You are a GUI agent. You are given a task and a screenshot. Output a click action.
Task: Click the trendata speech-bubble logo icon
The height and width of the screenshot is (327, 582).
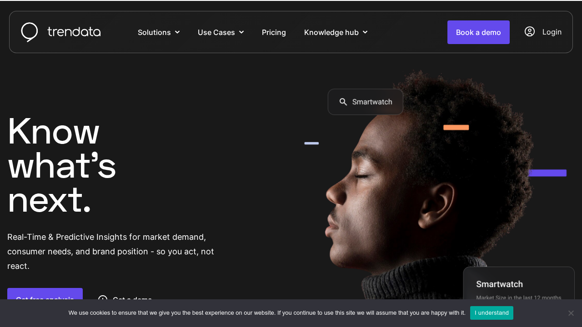[x=29, y=32]
